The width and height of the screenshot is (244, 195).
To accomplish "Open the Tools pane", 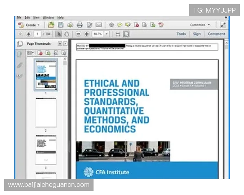I will pos(181,34).
